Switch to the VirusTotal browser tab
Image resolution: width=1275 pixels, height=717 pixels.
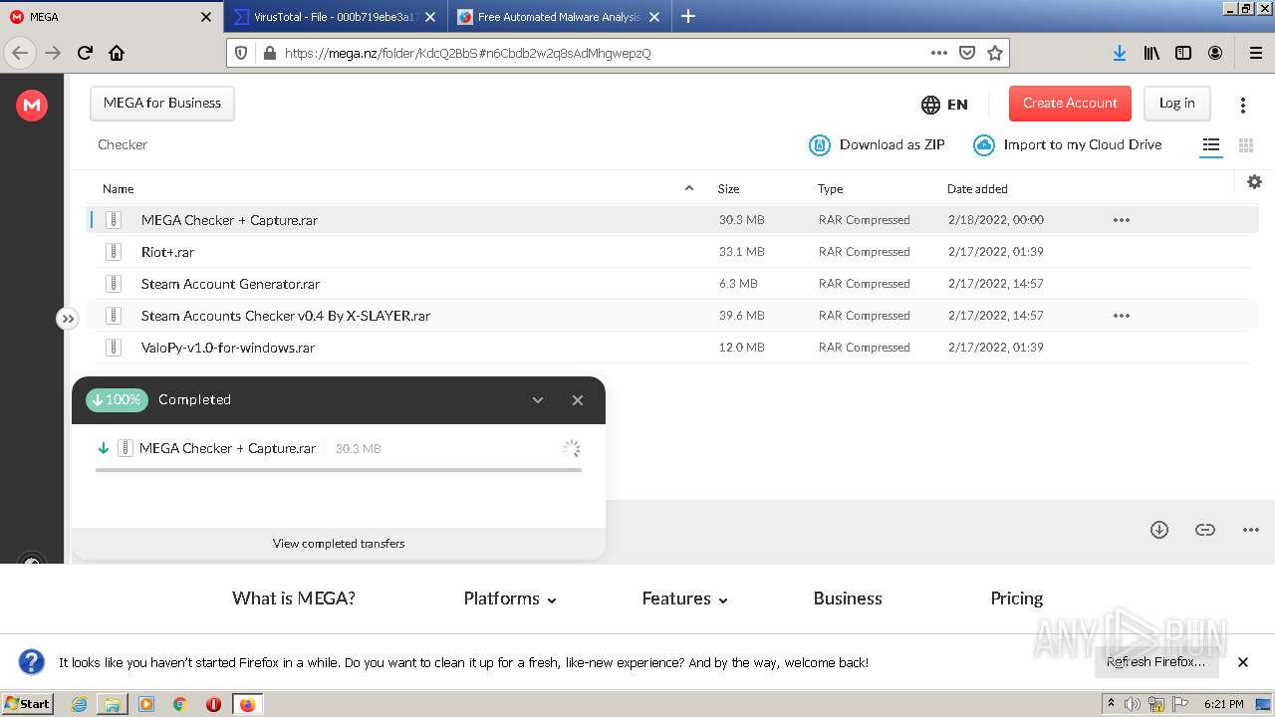(335, 17)
